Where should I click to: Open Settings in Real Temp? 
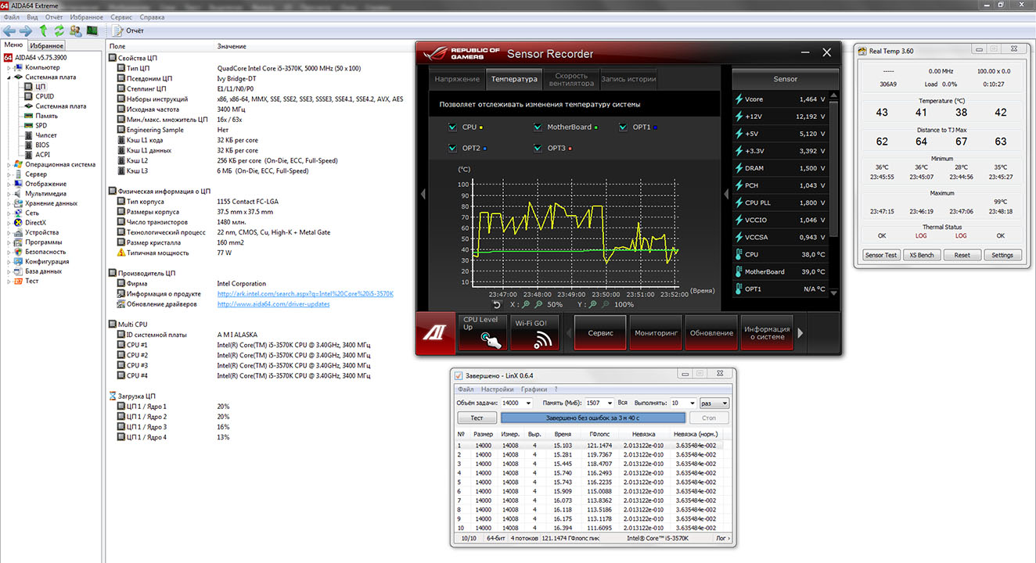coord(1002,255)
